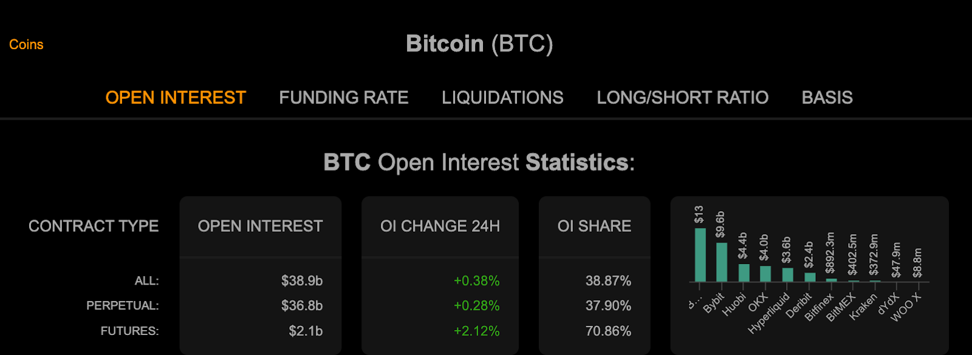972x355 pixels.
Task: Select the $36.8b perpetual open interest value
Action: (x=302, y=306)
